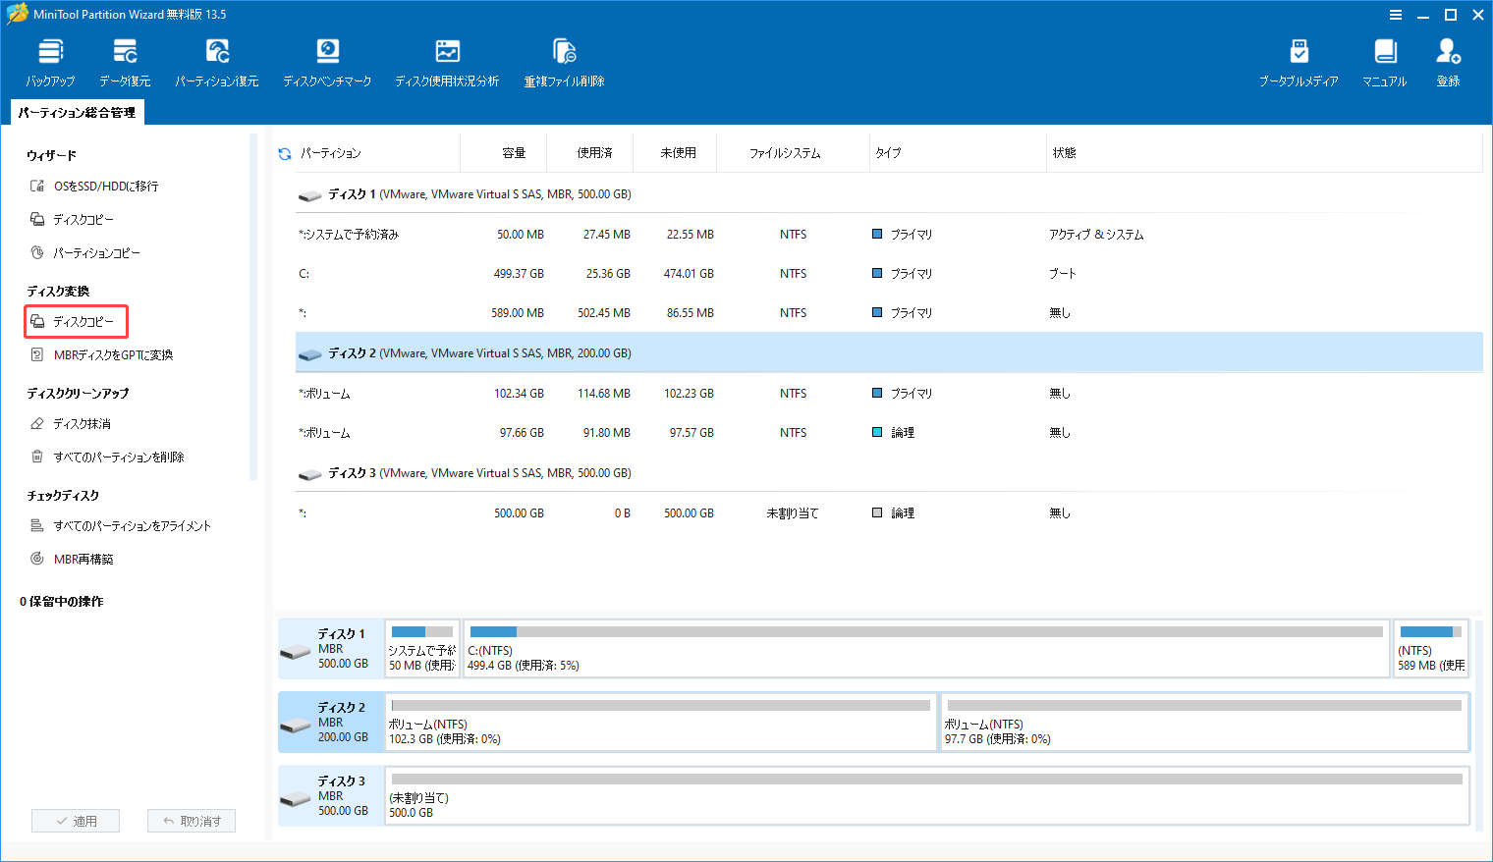Click the 適用 (Apply) button

76,820
